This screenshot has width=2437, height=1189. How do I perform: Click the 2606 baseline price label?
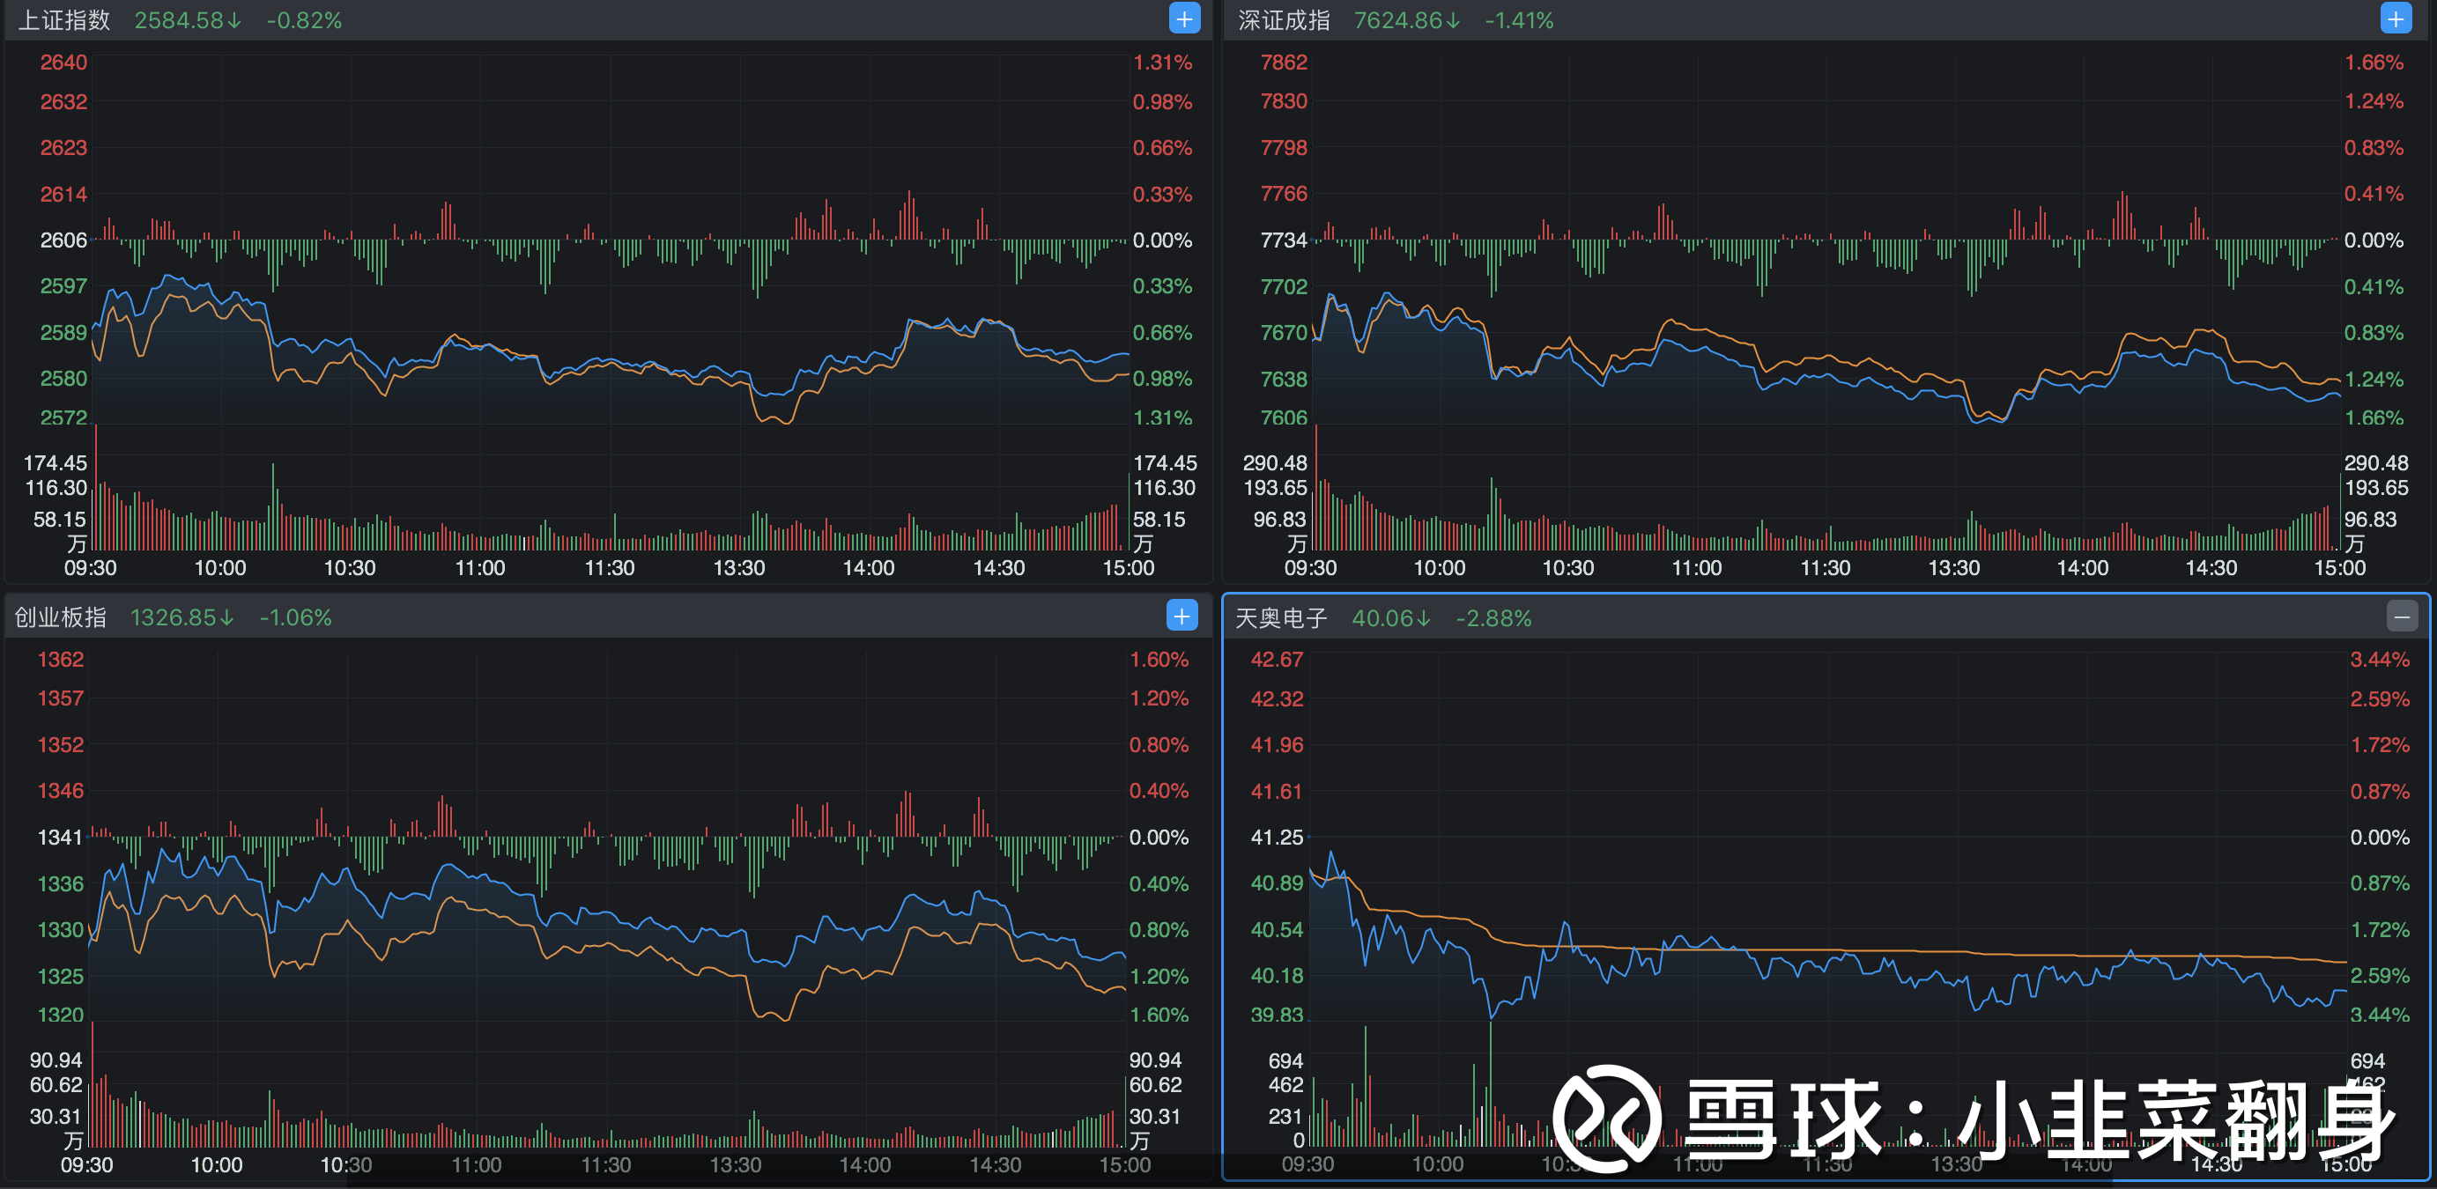click(63, 240)
